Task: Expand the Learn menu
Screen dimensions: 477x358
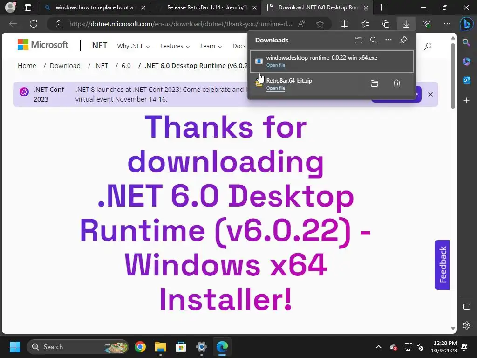Action: 211,46
